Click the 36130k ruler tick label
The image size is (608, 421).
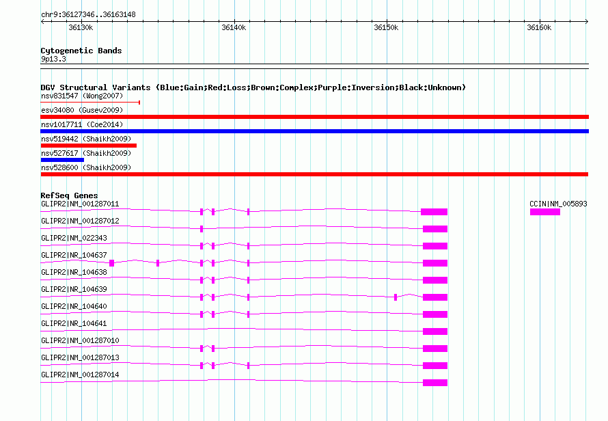(x=81, y=27)
